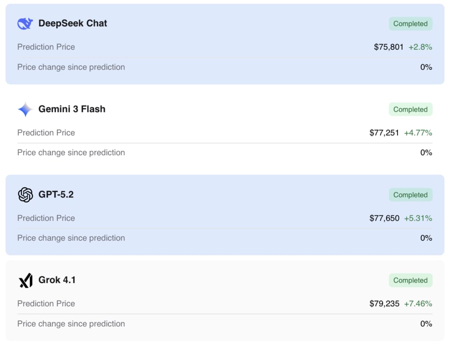The height and width of the screenshot is (348, 450).
Task: Click the $75,801 prediction price
Action: click(388, 47)
